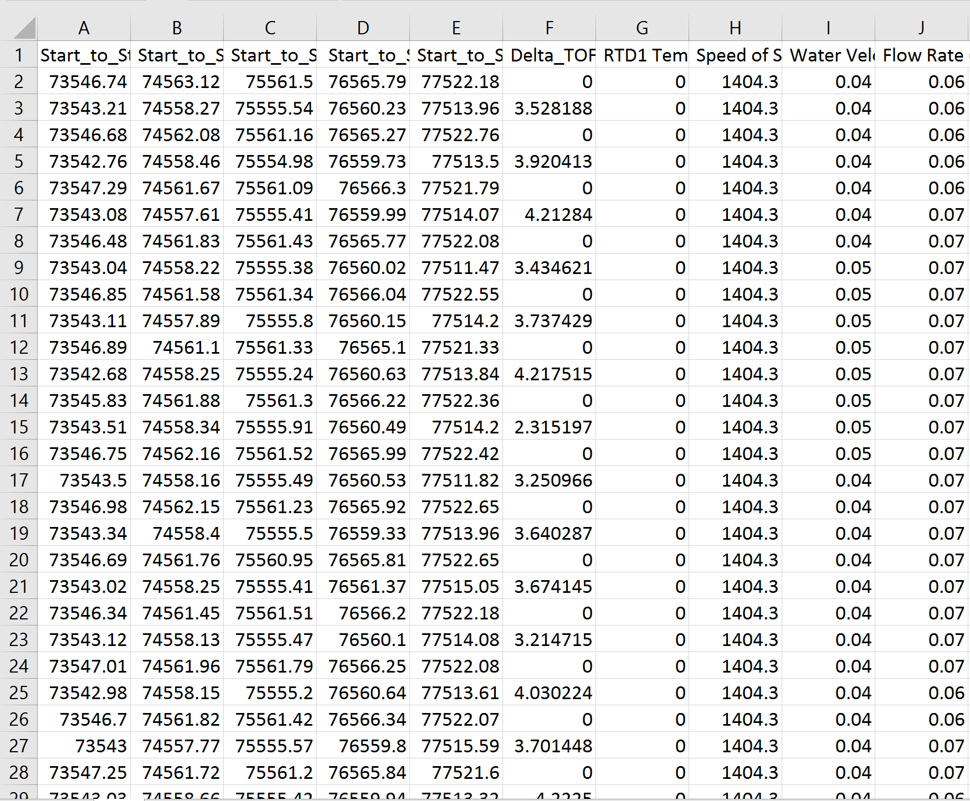Click cell F5 with 3.920413
The image size is (970, 801).
tap(549, 161)
